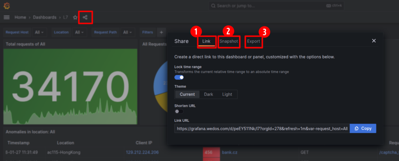Select the Dark theme option
This screenshot has width=399, height=161.
(209, 94)
